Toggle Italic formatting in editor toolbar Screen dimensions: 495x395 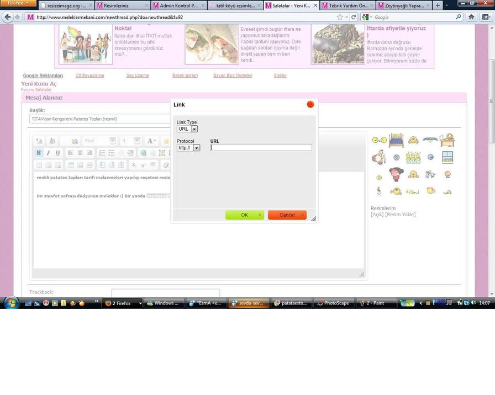(48, 153)
